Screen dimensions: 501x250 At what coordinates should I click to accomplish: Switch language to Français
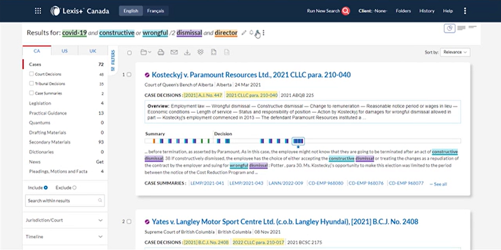(156, 11)
